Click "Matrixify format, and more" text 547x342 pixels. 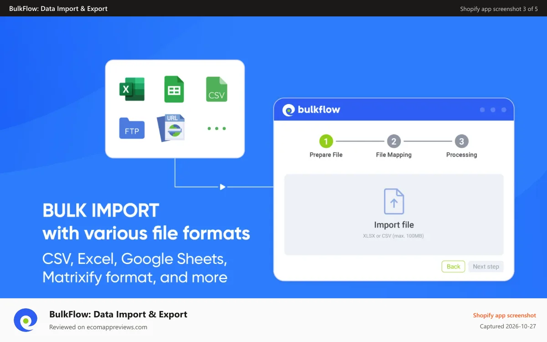135,277
